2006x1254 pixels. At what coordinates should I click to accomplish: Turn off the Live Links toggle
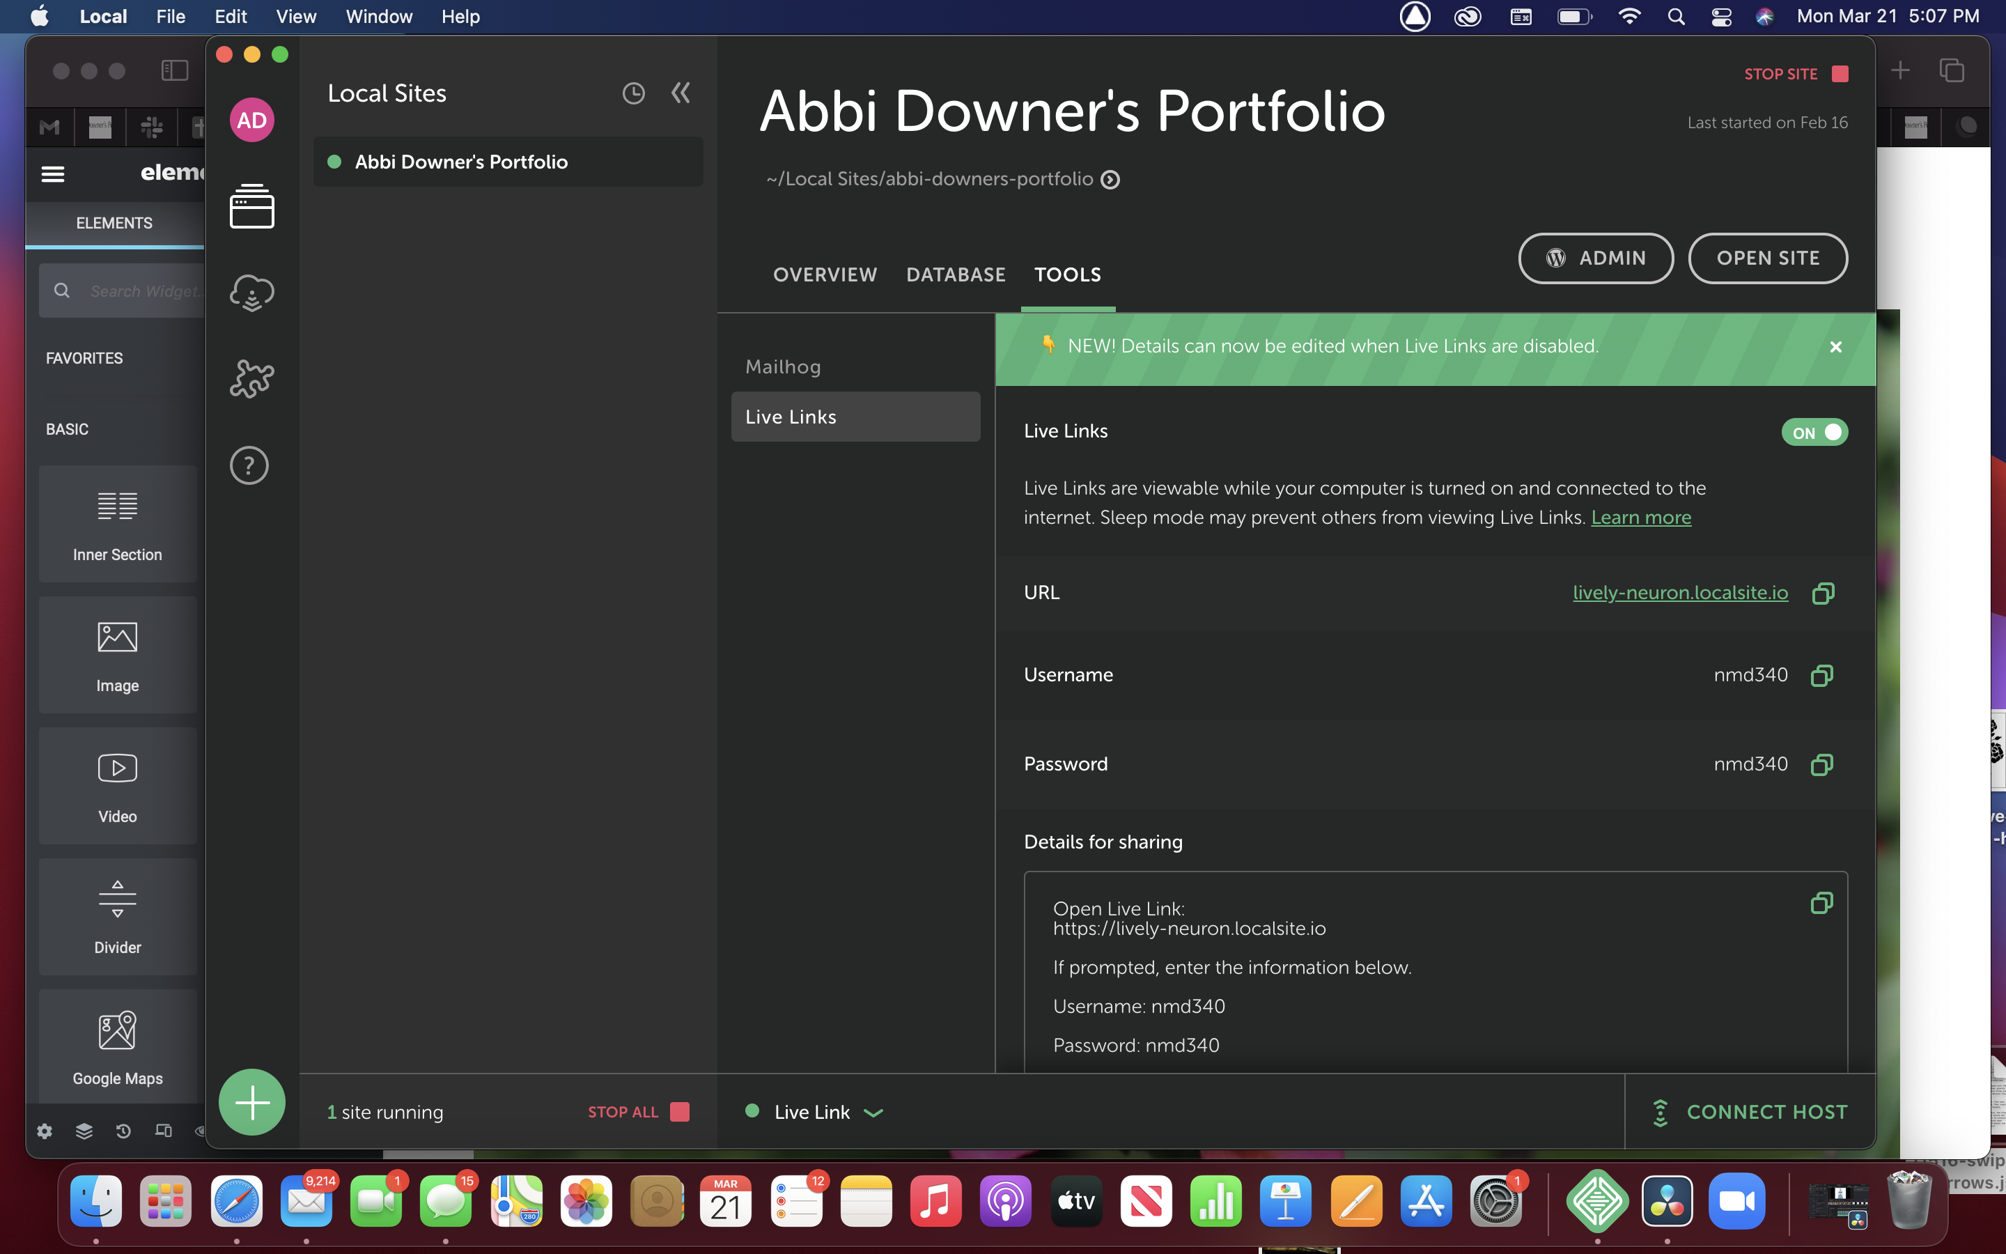1814,432
